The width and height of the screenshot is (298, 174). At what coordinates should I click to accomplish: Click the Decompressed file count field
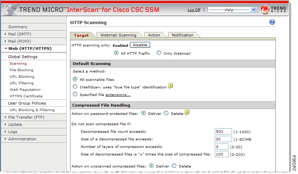click(223, 132)
